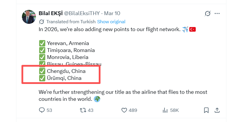Like the tweet with the heart icon
The width and height of the screenshot is (234, 122).
[x=124, y=110]
